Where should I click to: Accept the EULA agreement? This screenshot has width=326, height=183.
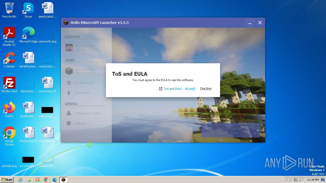click(190, 89)
